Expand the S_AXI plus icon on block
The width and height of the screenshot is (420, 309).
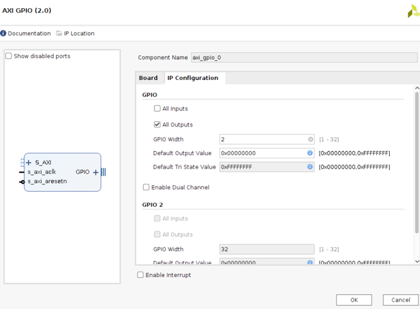coord(29,163)
